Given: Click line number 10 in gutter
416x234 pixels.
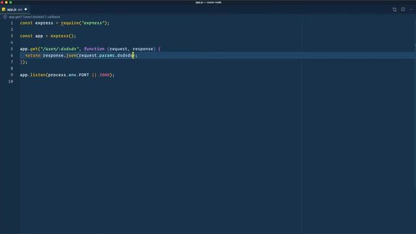Looking at the screenshot, I should tap(10, 81).
